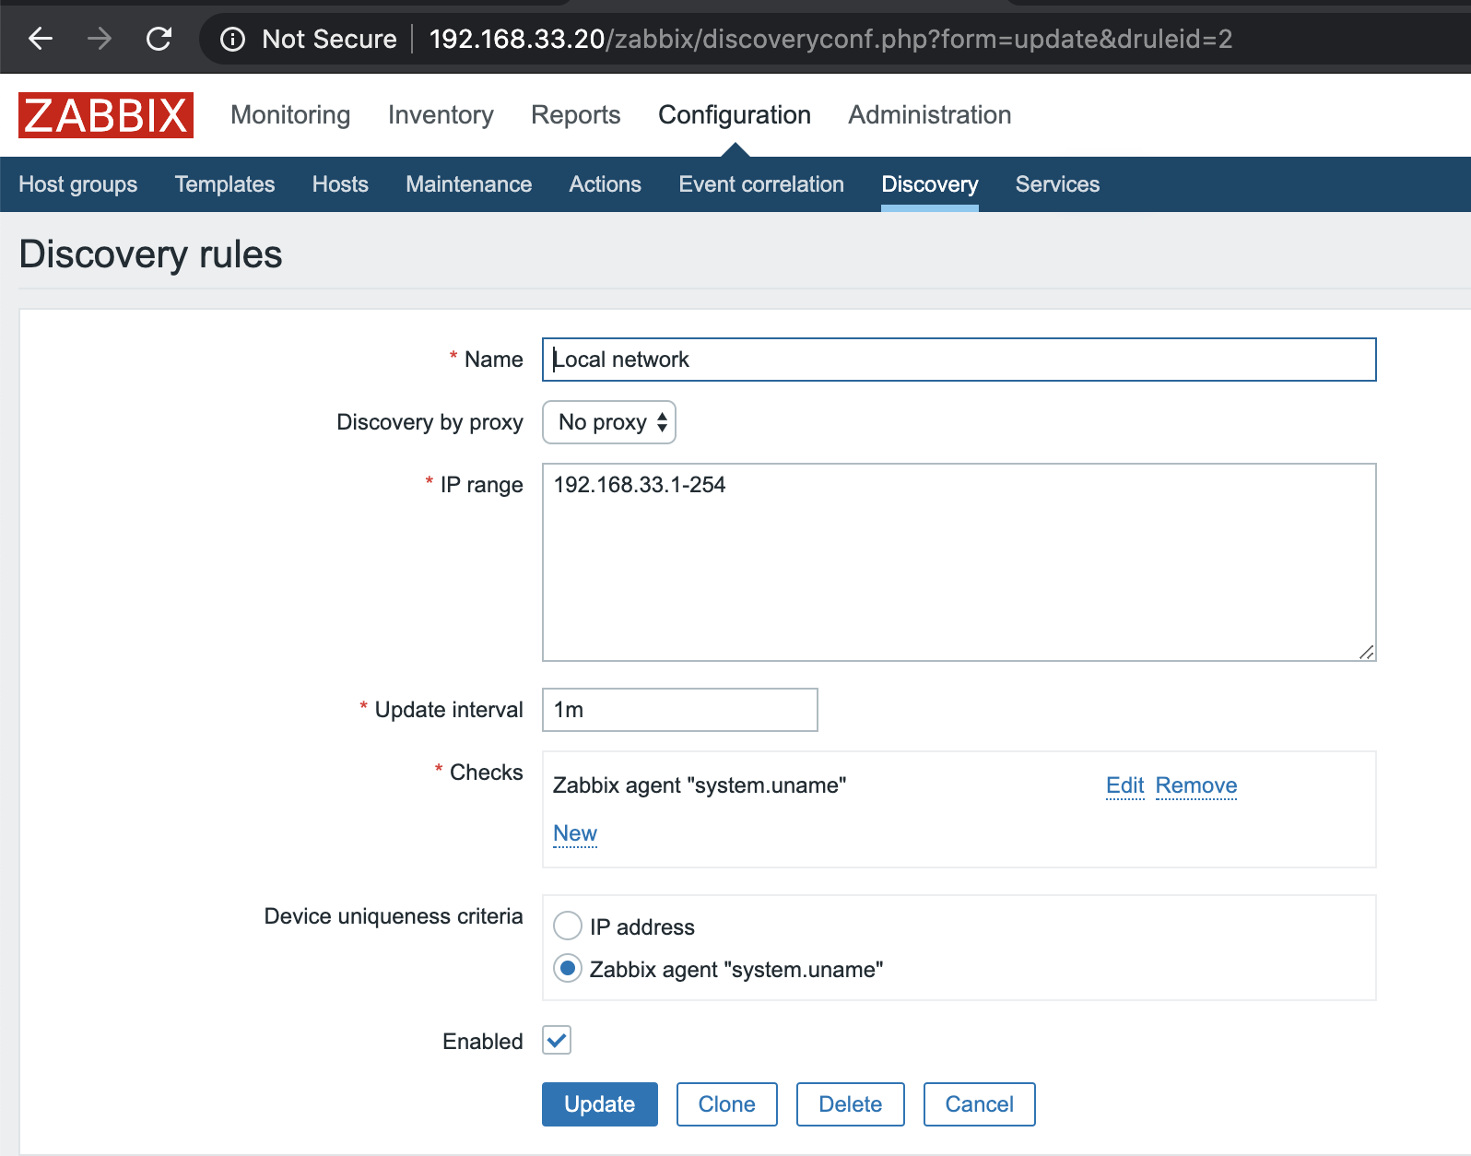Open the Discovery by proxy dropdown

coord(609,422)
